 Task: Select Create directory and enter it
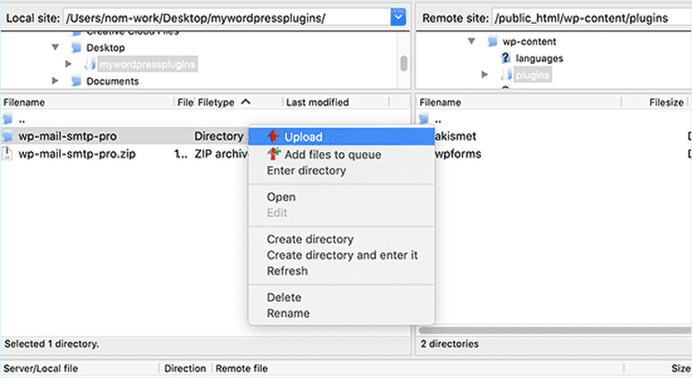342,256
